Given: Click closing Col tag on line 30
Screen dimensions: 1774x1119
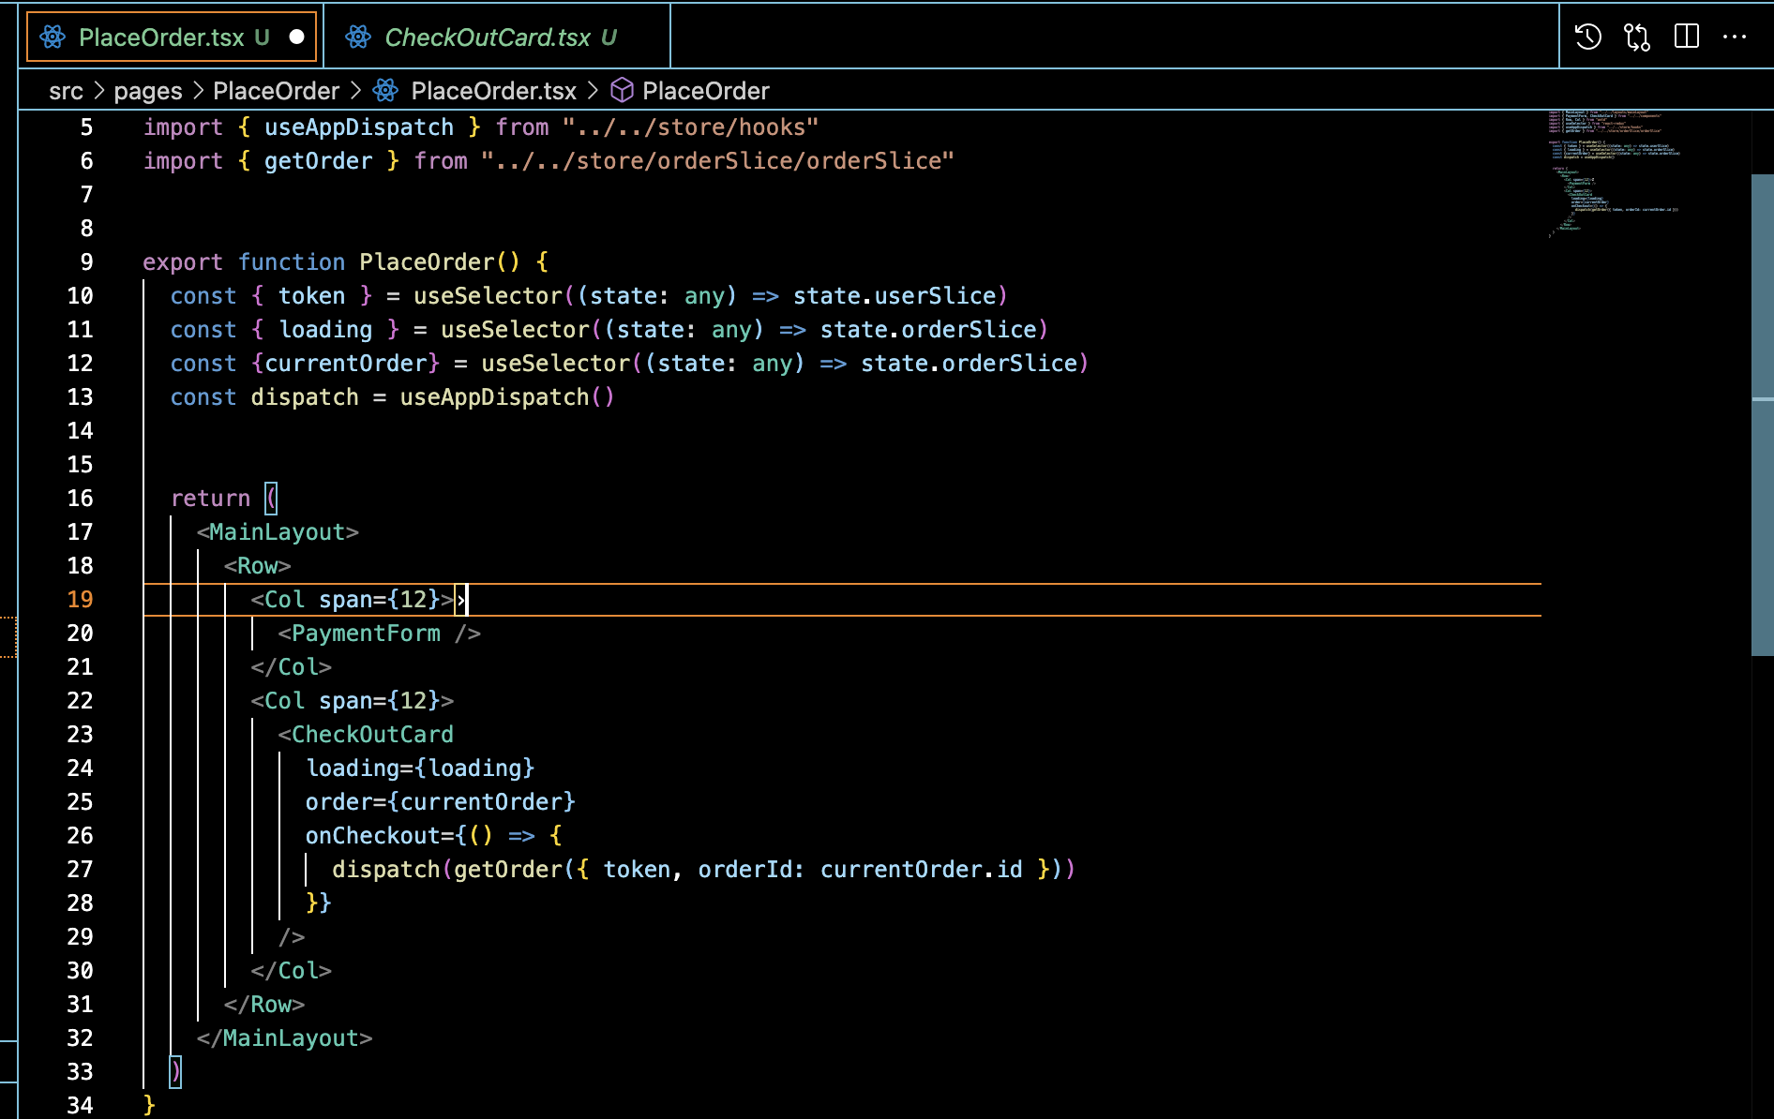Looking at the screenshot, I should 291,971.
